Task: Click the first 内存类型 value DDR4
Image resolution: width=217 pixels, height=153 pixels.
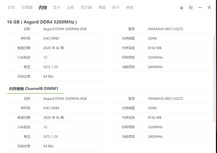Action: (x=152, y=38)
